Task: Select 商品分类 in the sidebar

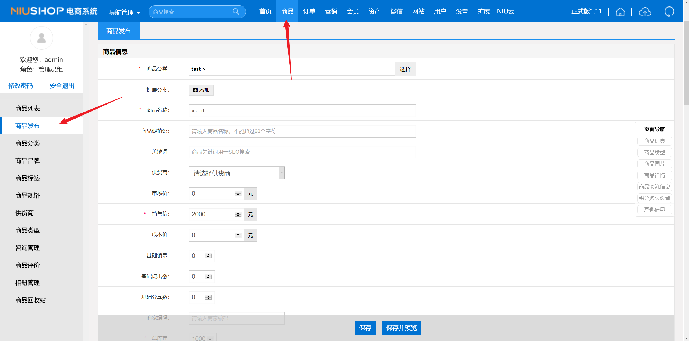Action: click(x=27, y=143)
